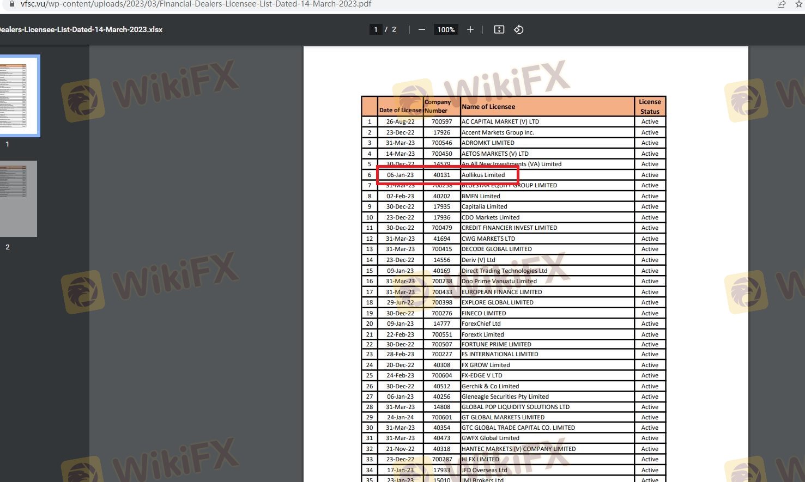Image resolution: width=805 pixels, height=482 pixels.
Task: Click the zoom in plus button
Action: [470, 29]
